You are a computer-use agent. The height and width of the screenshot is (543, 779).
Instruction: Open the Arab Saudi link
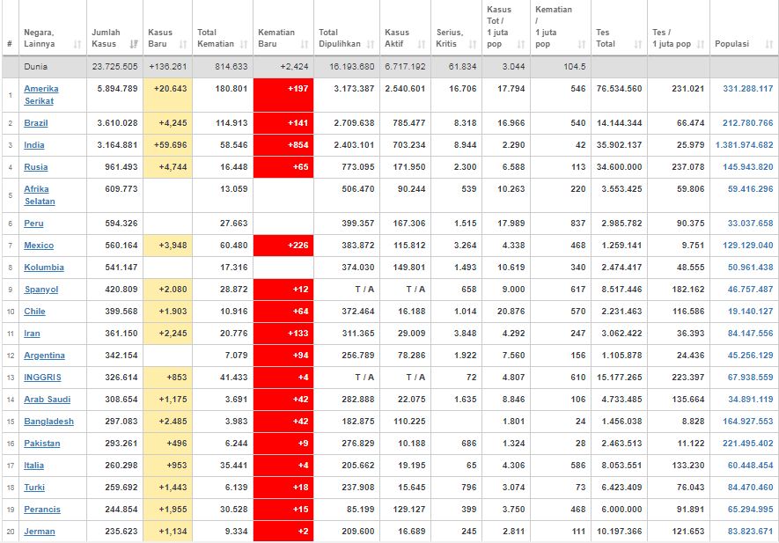point(48,399)
